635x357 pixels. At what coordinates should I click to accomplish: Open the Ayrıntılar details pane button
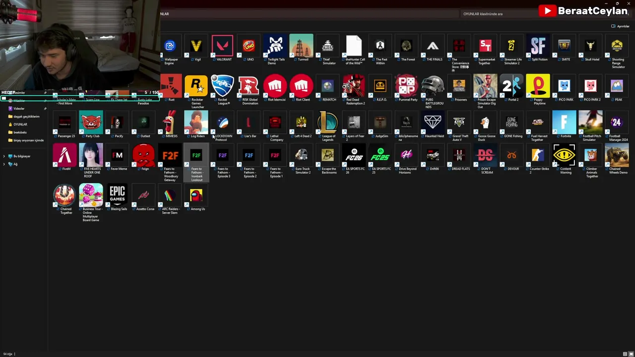pyautogui.click(x=620, y=26)
